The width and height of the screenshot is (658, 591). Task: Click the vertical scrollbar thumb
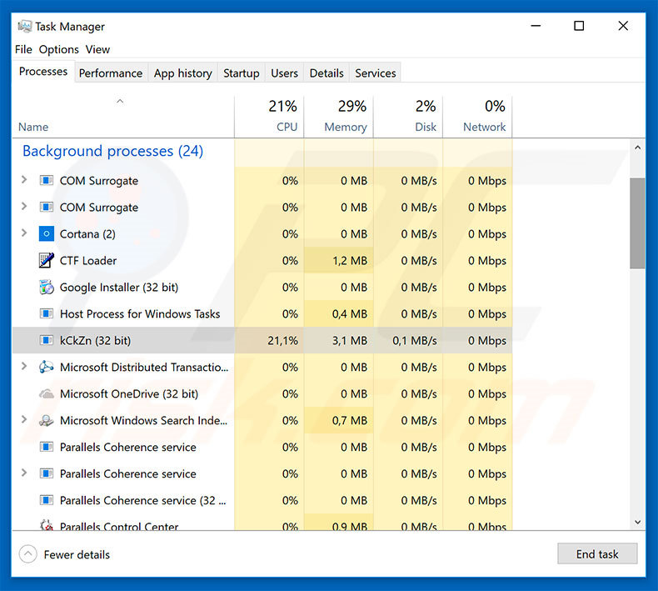pos(637,223)
